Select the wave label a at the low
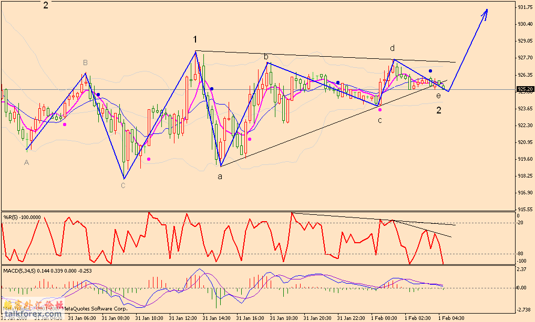This screenshot has width=535, height=322. pos(220,176)
